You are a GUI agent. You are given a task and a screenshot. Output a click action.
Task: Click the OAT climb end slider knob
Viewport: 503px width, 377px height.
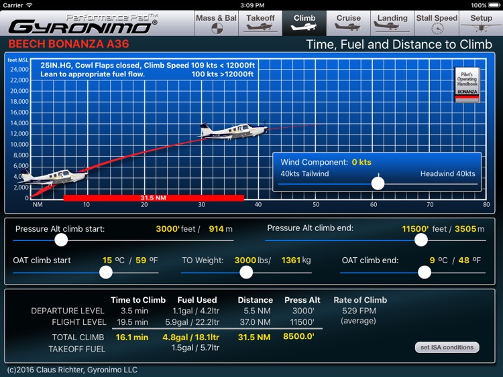pyautogui.click(x=425, y=273)
